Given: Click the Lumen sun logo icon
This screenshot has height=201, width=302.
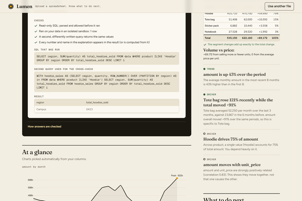Looking at the screenshot, I should click(x=11, y=6).
